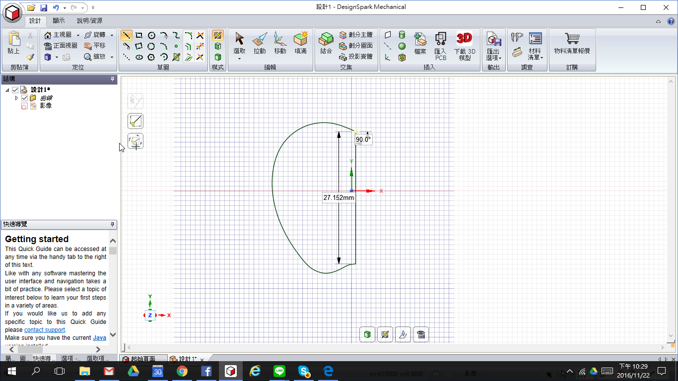
Task: Click the Tangent Line sketch tool
Action: pos(127,46)
